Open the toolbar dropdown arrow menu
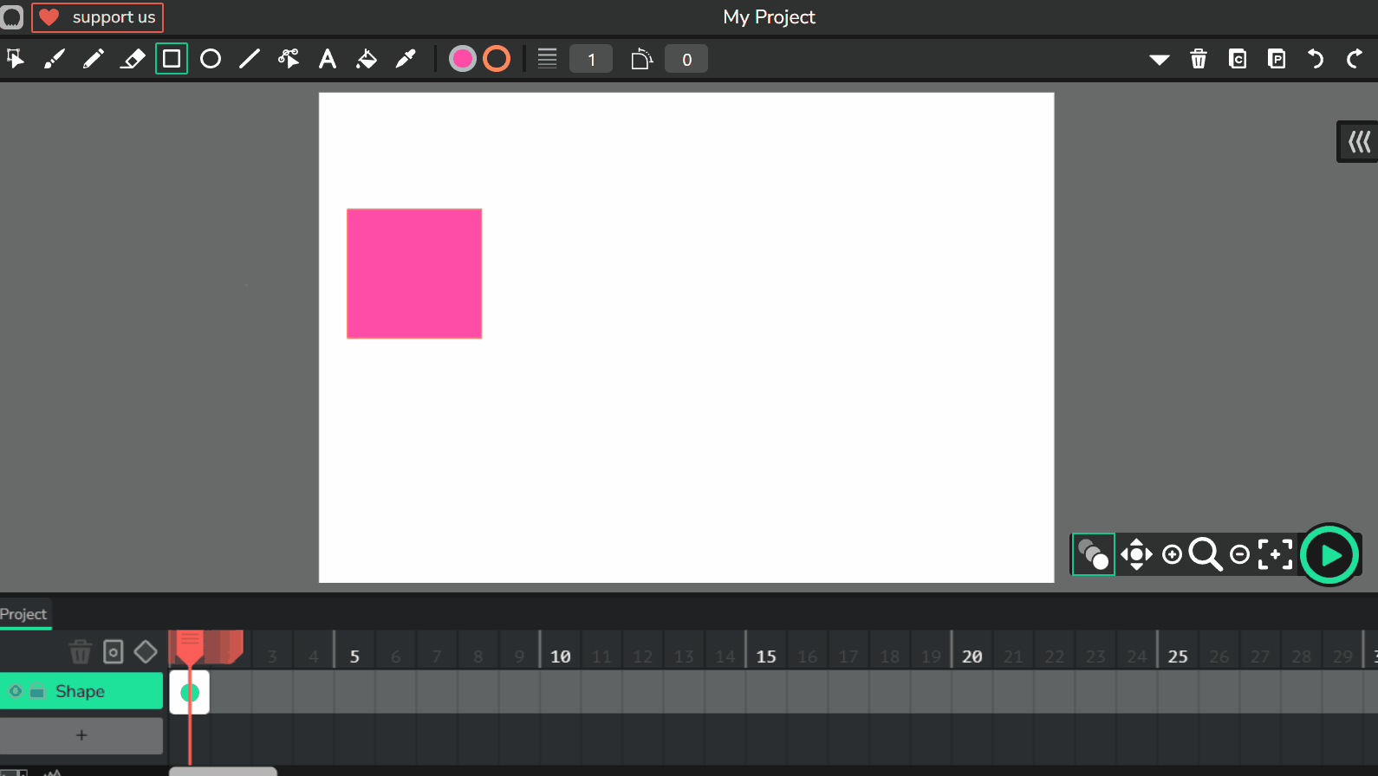Screen dimensions: 1378x776 [x=1159, y=60]
